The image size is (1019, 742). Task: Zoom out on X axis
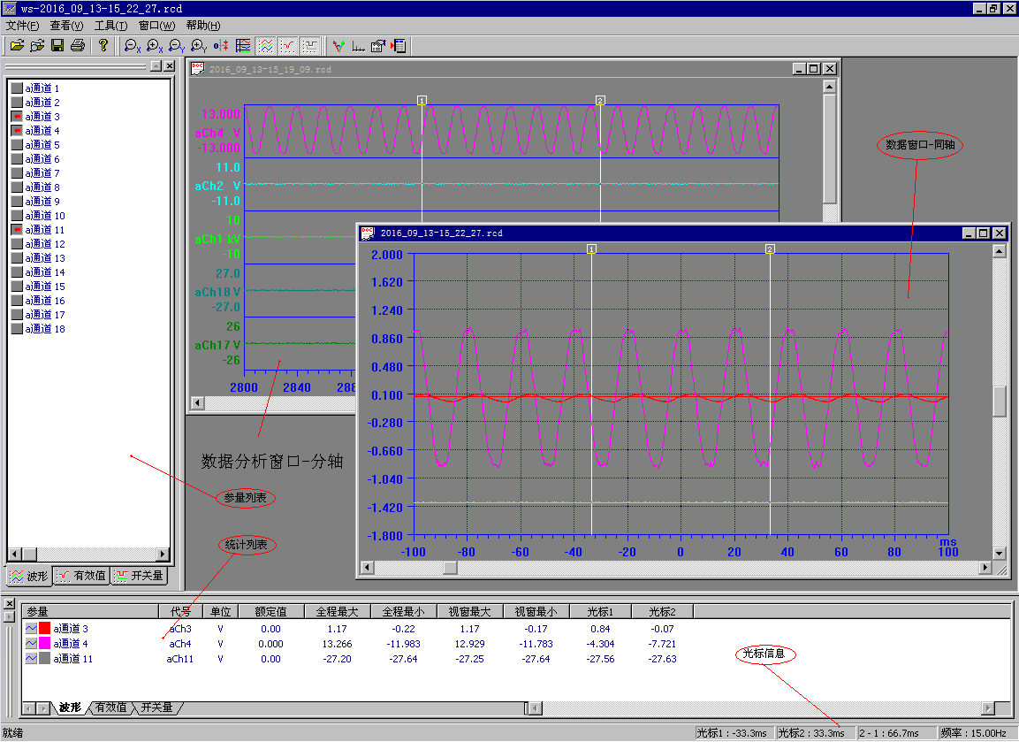coord(132,45)
